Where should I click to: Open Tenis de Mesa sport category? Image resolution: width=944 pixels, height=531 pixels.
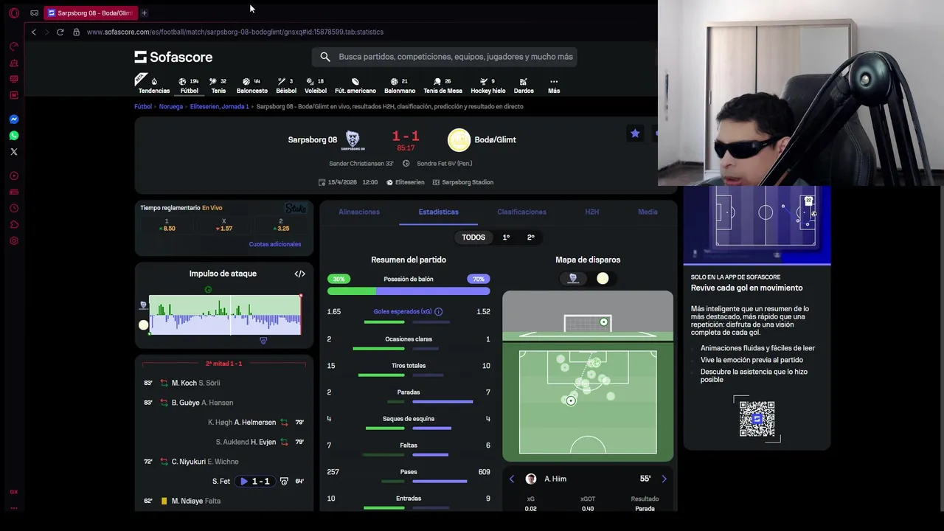[x=442, y=86]
